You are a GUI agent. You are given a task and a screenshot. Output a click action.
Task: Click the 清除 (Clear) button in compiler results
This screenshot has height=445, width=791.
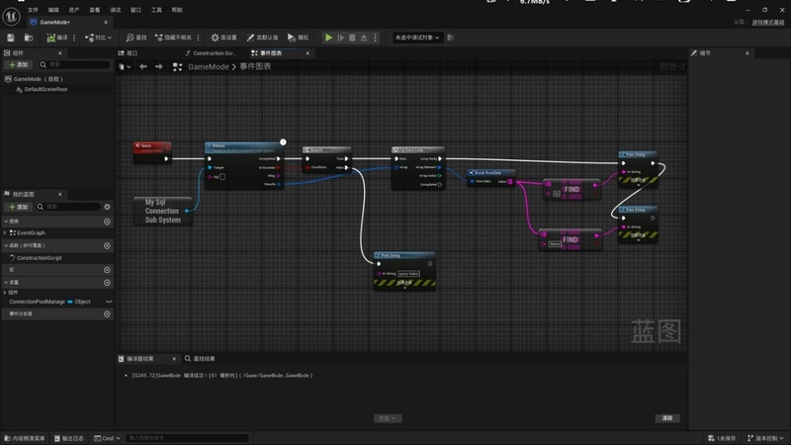point(667,418)
